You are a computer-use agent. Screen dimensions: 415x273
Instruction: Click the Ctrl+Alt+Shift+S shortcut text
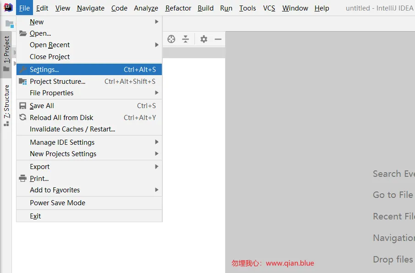(x=130, y=82)
